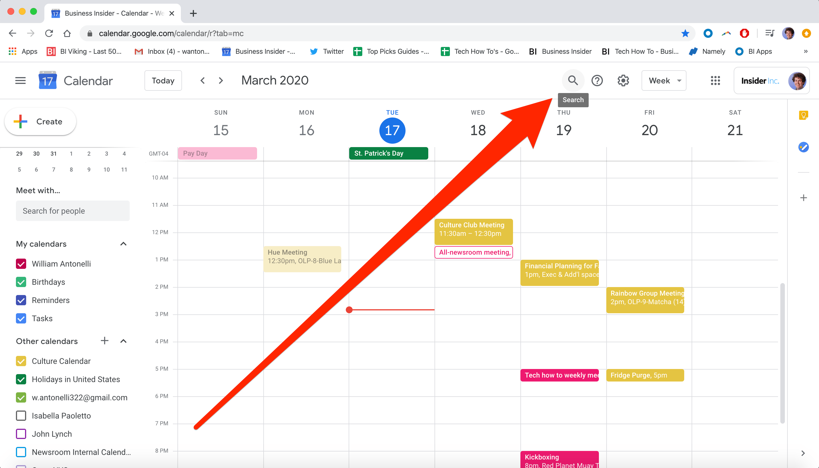Screen dimensions: 819x468
Task: Uncheck Holidays in United States calendar
Action: [21, 379]
